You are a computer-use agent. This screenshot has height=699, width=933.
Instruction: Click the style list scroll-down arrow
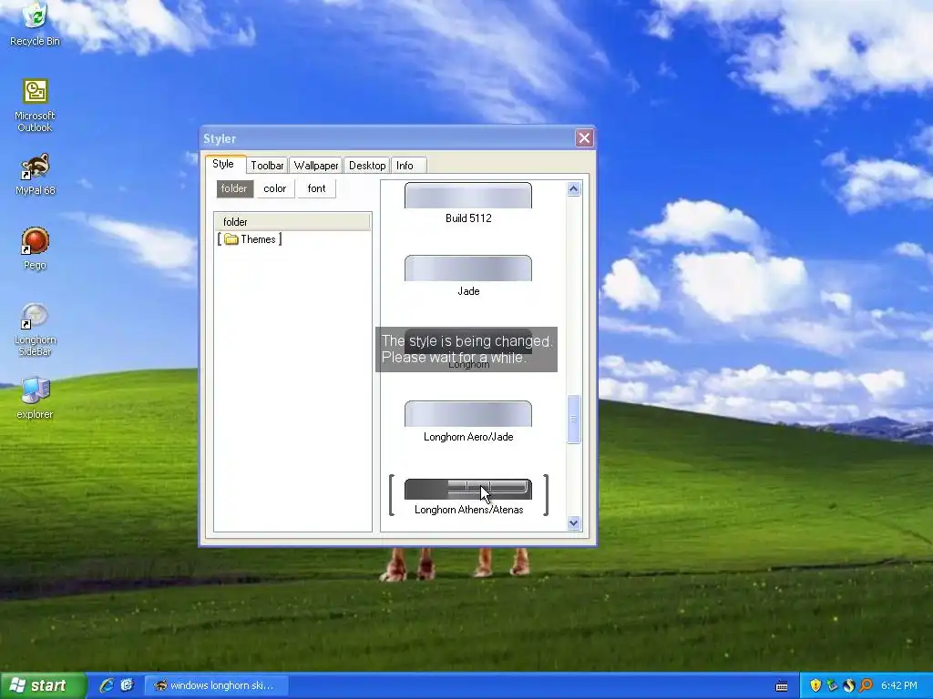574,523
